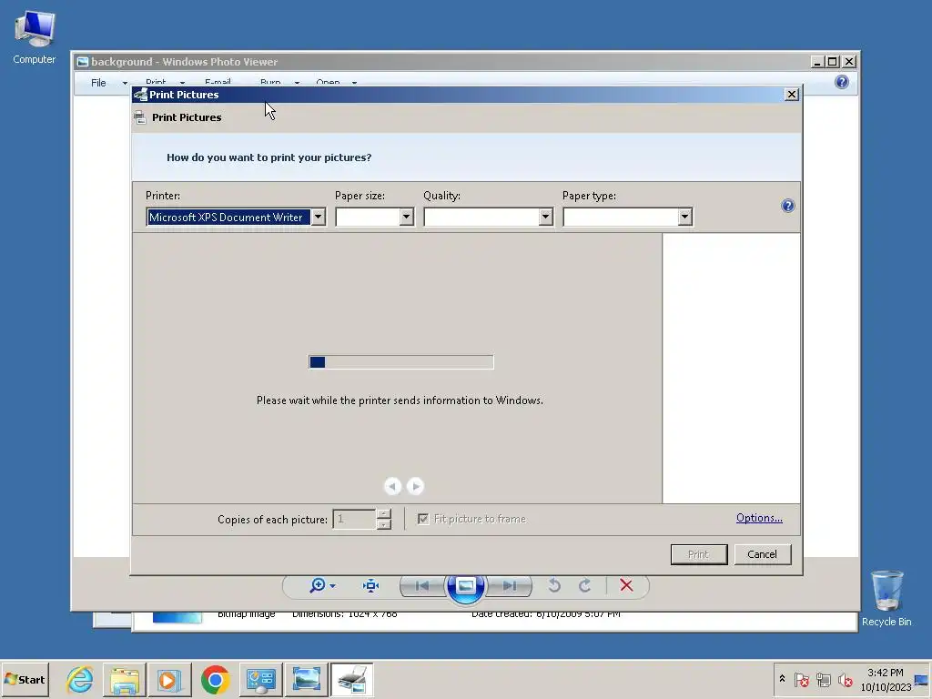Open the Start menu
The image size is (932, 699).
click(25, 679)
